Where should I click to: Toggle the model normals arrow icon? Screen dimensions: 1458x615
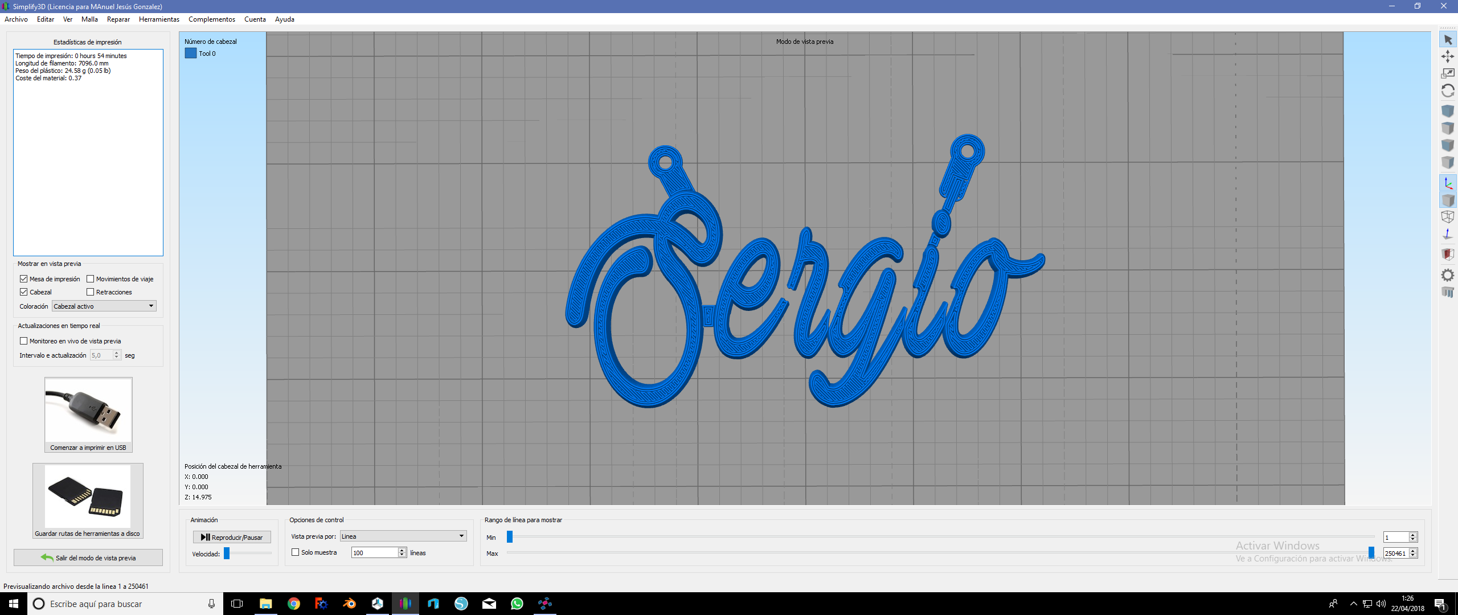click(x=1448, y=234)
